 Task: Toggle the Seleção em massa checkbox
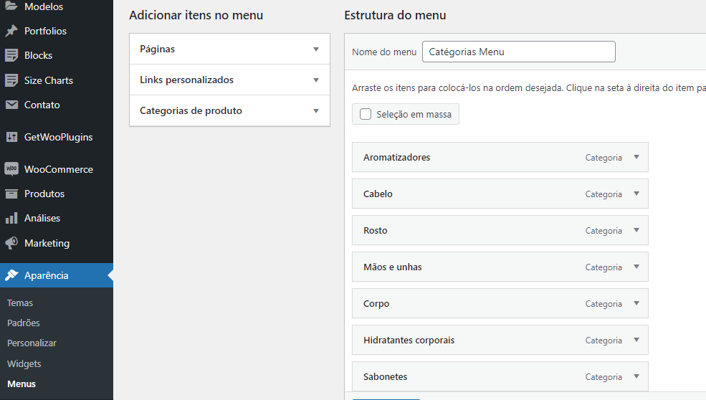click(x=366, y=114)
